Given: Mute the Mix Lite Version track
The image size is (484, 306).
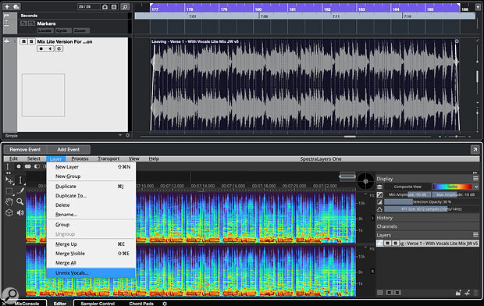Looking at the screenshot, I should click(x=23, y=41).
